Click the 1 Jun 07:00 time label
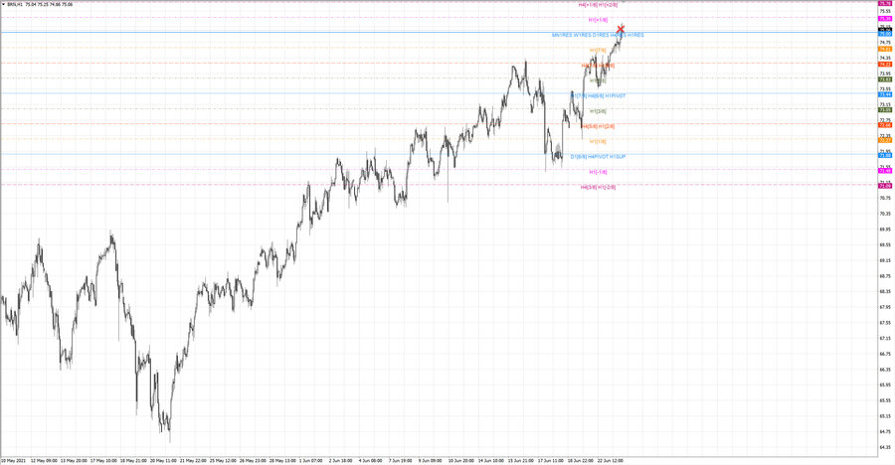The height and width of the screenshot is (465, 895). (x=311, y=460)
